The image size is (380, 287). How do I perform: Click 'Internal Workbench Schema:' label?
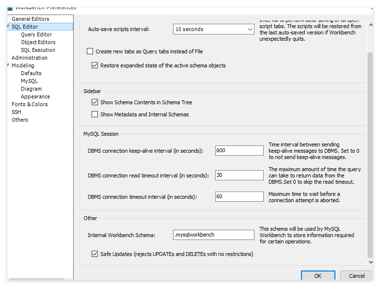tap(121, 235)
